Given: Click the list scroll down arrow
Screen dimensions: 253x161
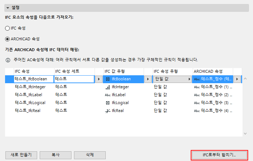Looking at the screenshot, I should [x=245, y=134].
